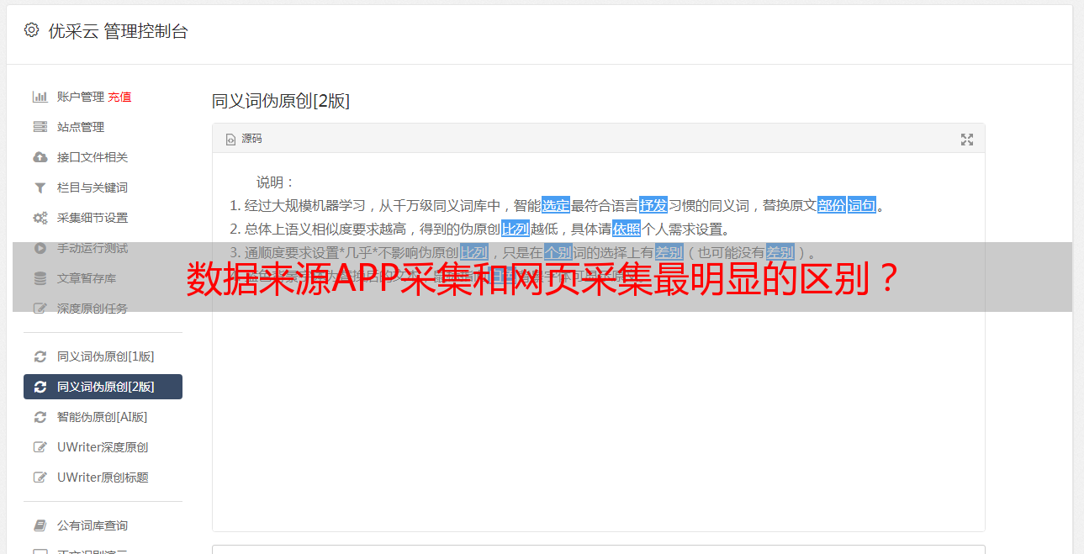Click the red overlay title about 数据来源APP采集
The image size is (1084, 554).
pyautogui.click(x=542, y=278)
